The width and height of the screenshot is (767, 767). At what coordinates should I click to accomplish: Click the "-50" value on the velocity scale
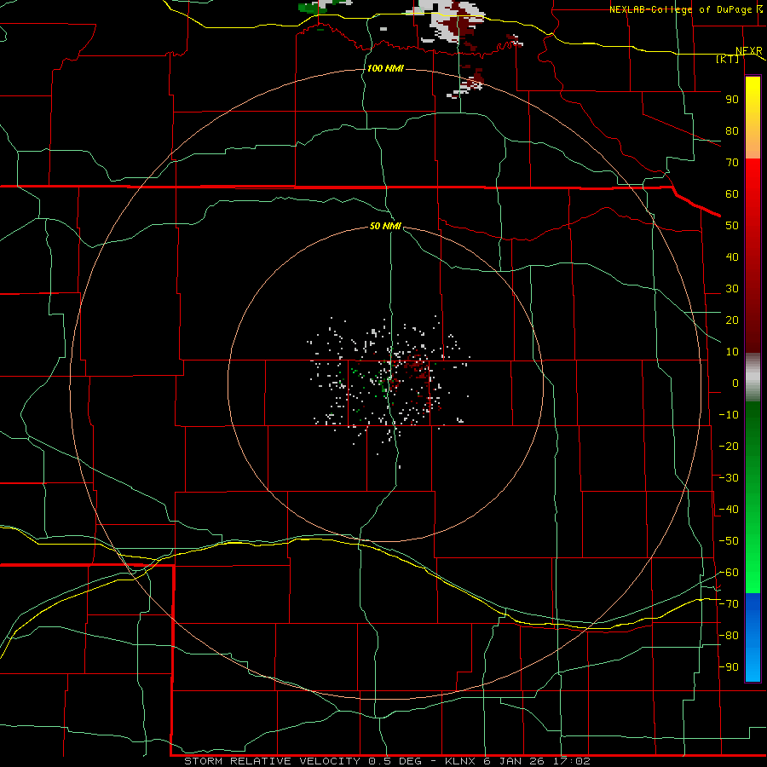coord(729,541)
